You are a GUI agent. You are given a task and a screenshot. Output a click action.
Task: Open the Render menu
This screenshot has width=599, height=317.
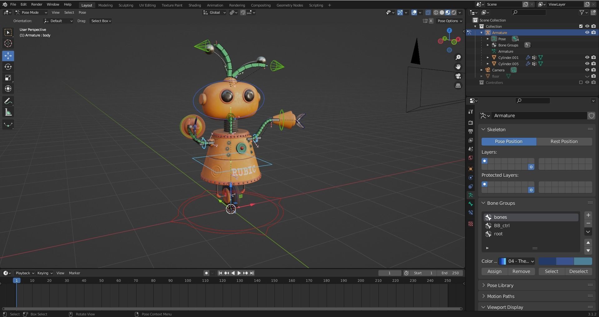click(x=37, y=4)
